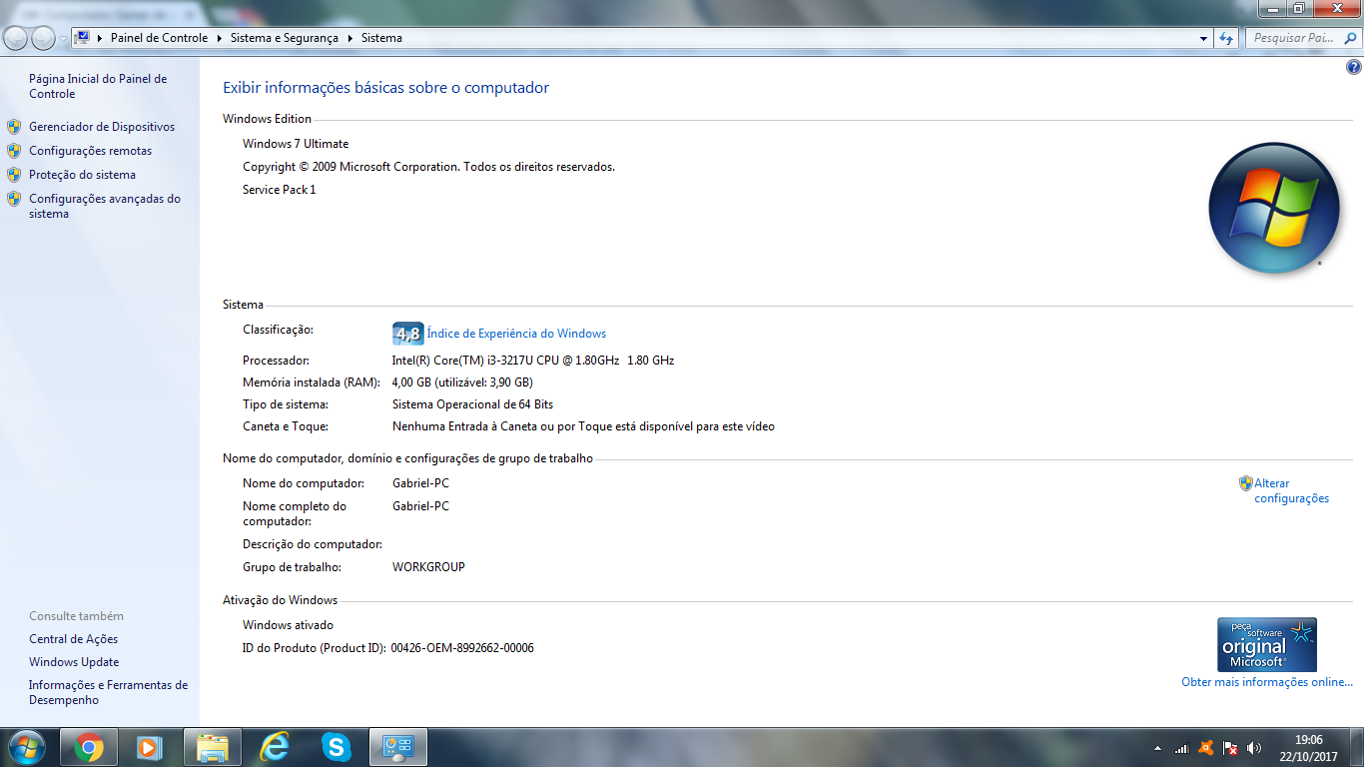This screenshot has width=1364, height=767.
Task: Open the media player taskbar icon
Action: click(150, 747)
